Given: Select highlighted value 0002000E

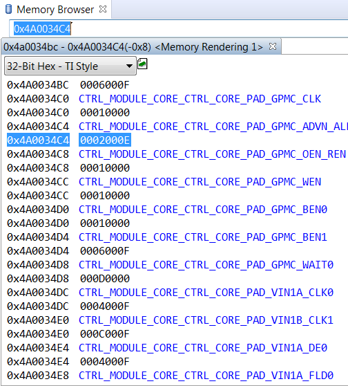Looking at the screenshot, I should point(105,140).
